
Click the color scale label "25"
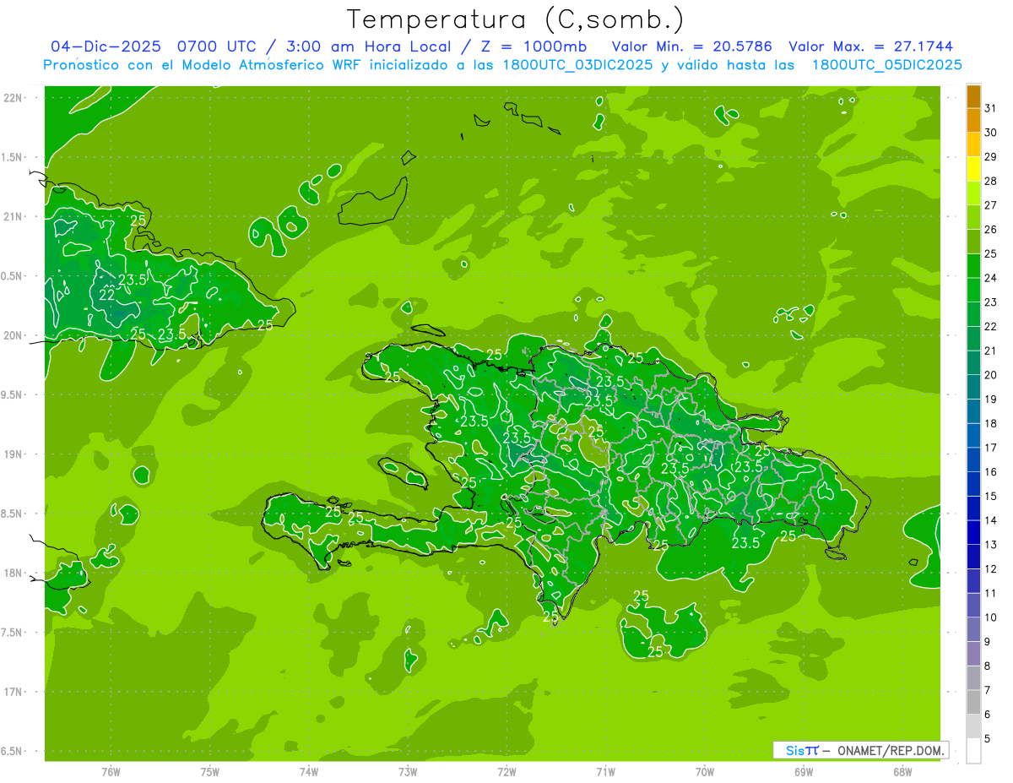pyautogui.click(x=990, y=253)
